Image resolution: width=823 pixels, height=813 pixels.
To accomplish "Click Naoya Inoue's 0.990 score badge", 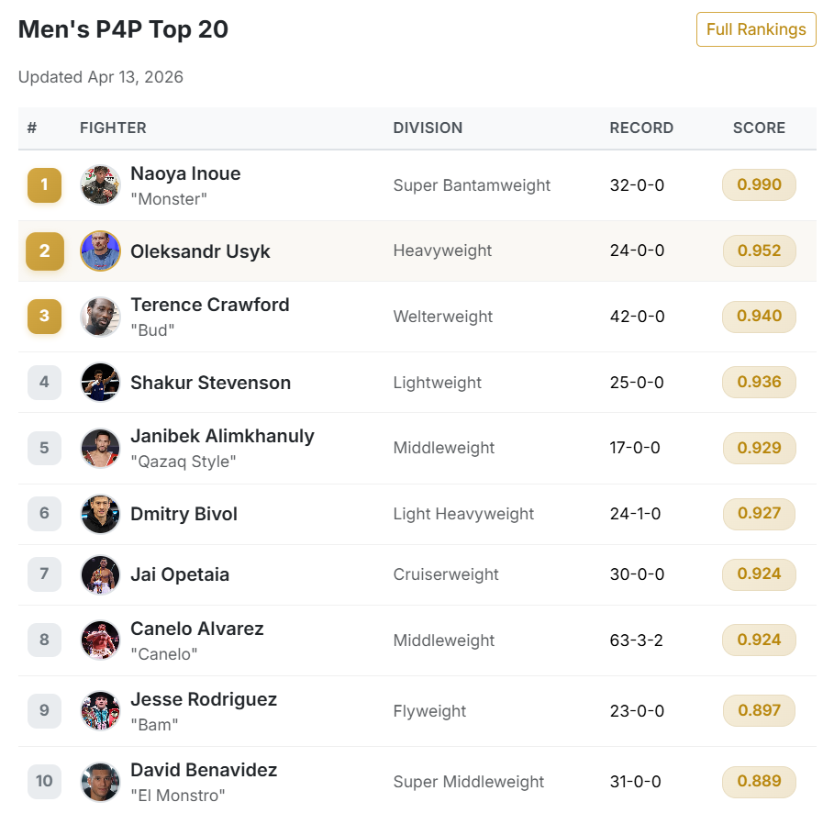I will (759, 185).
